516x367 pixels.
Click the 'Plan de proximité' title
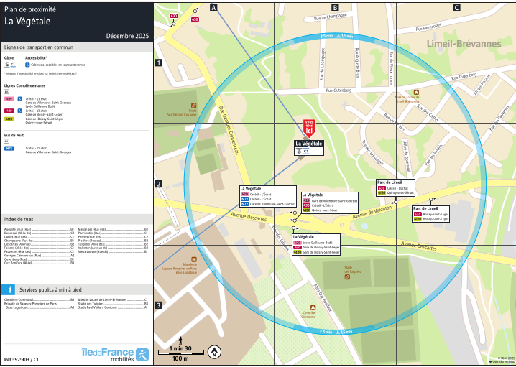[x=30, y=9]
